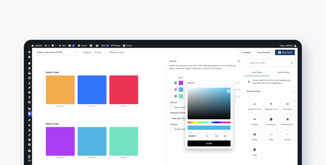Add the Number field
Viewport: 326px width, 165px height.
(254, 121)
